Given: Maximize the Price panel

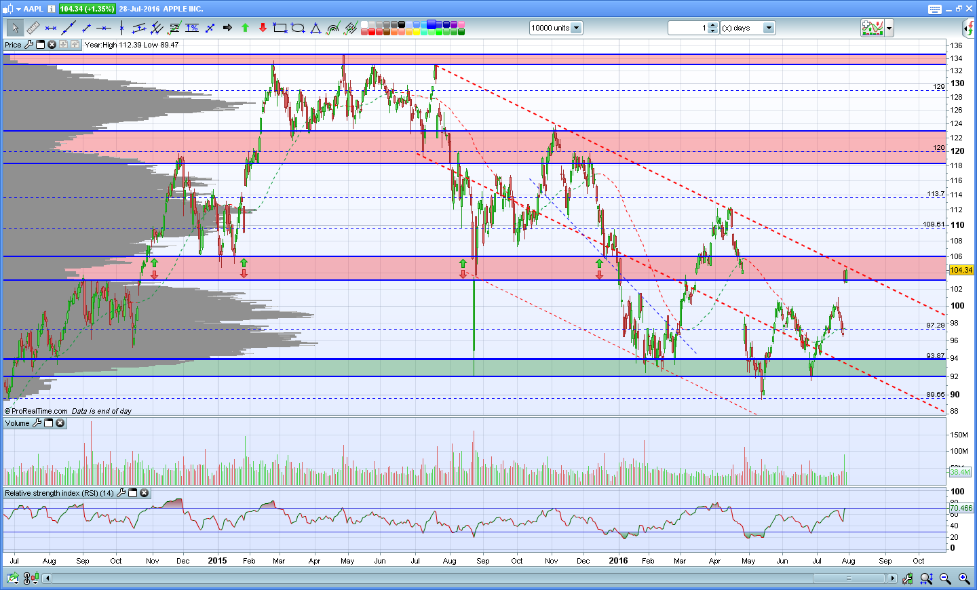Looking at the screenshot, I should tap(40, 45).
